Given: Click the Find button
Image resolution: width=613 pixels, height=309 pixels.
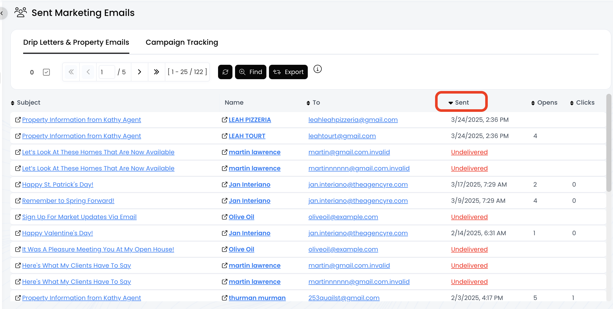Looking at the screenshot, I should coord(250,72).
